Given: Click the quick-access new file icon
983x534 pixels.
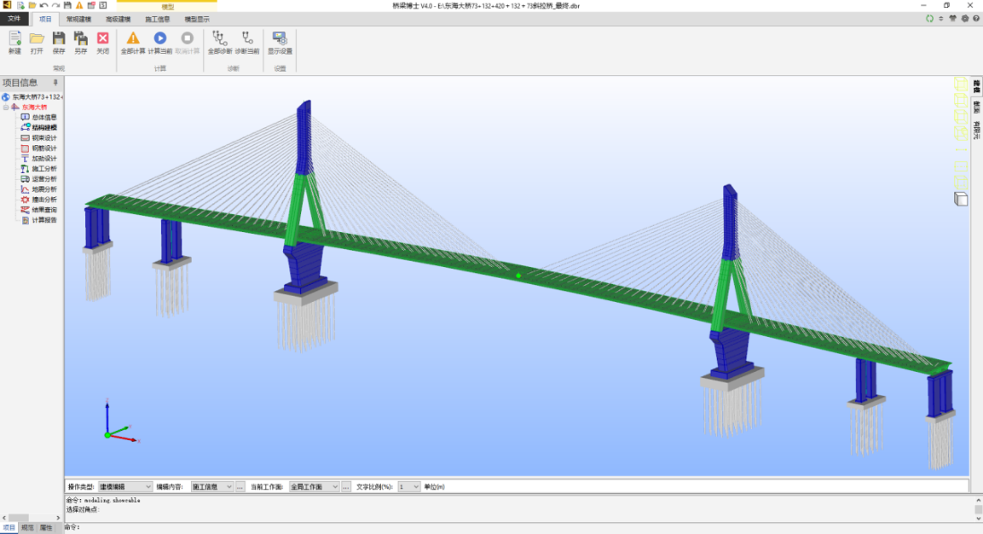Looking at the screenshot, I should click(21, 5).
